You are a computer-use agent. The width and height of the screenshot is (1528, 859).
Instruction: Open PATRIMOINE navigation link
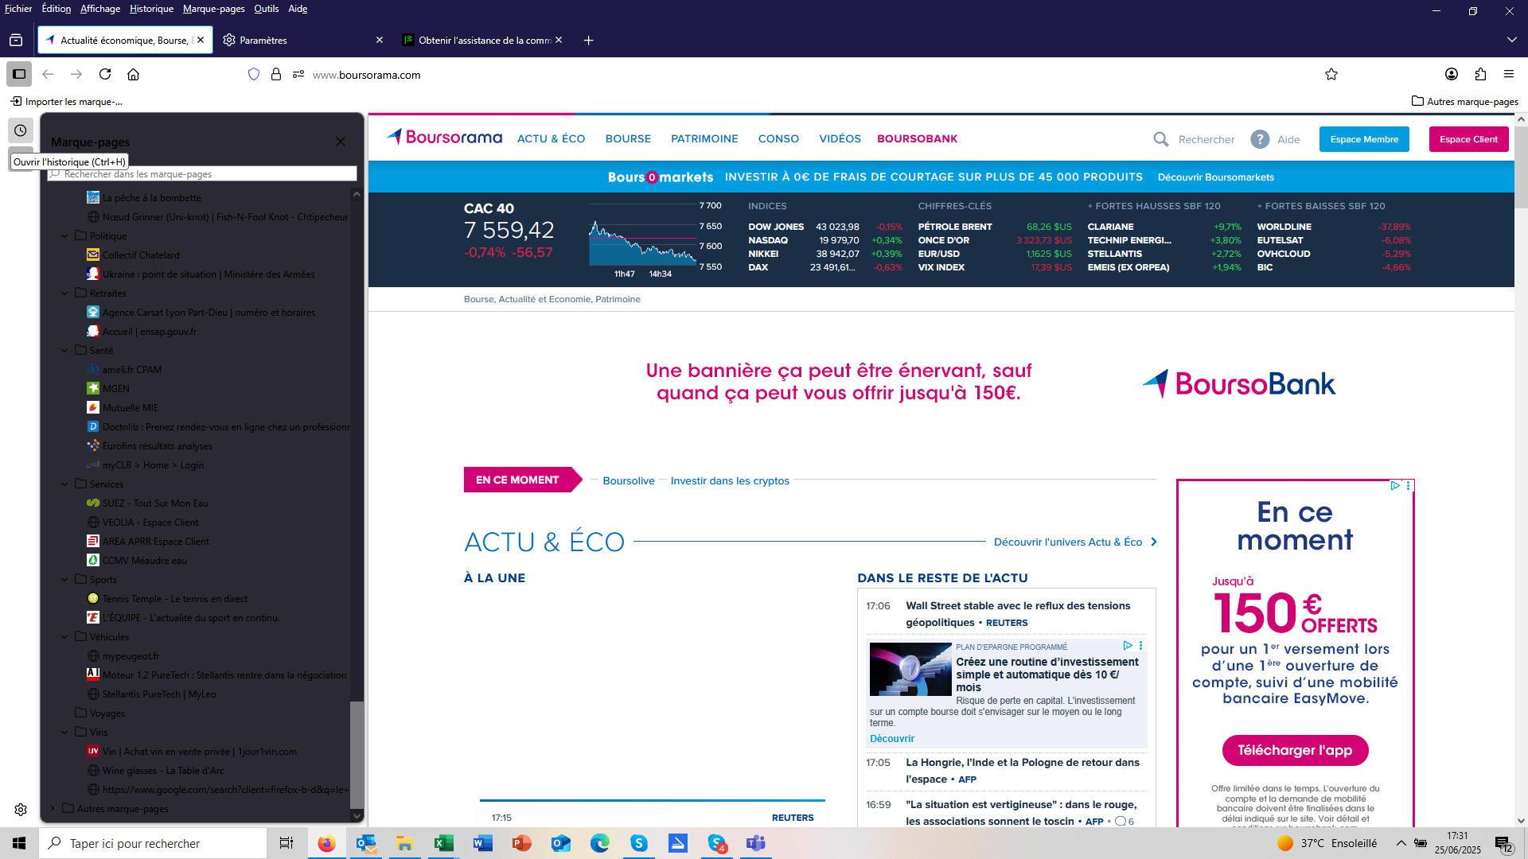[x=704, y=138]
